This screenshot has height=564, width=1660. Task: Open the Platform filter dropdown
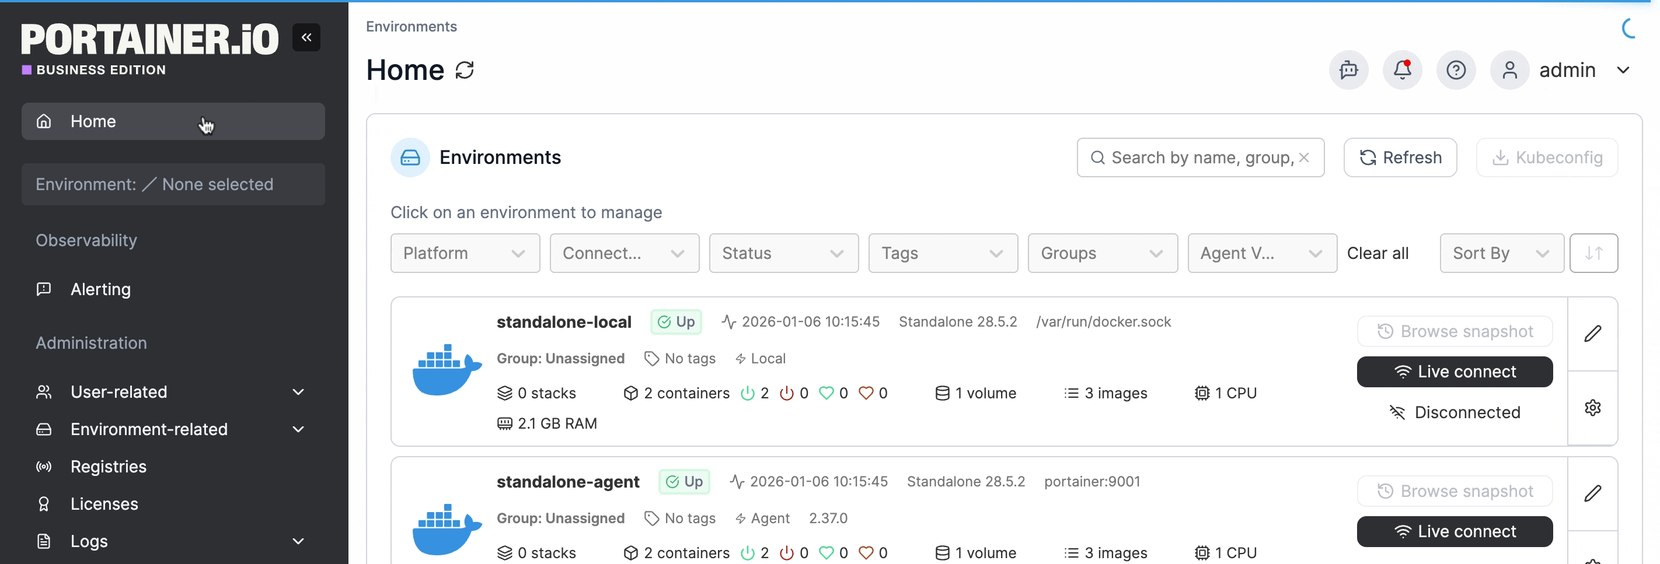(465, 253)
